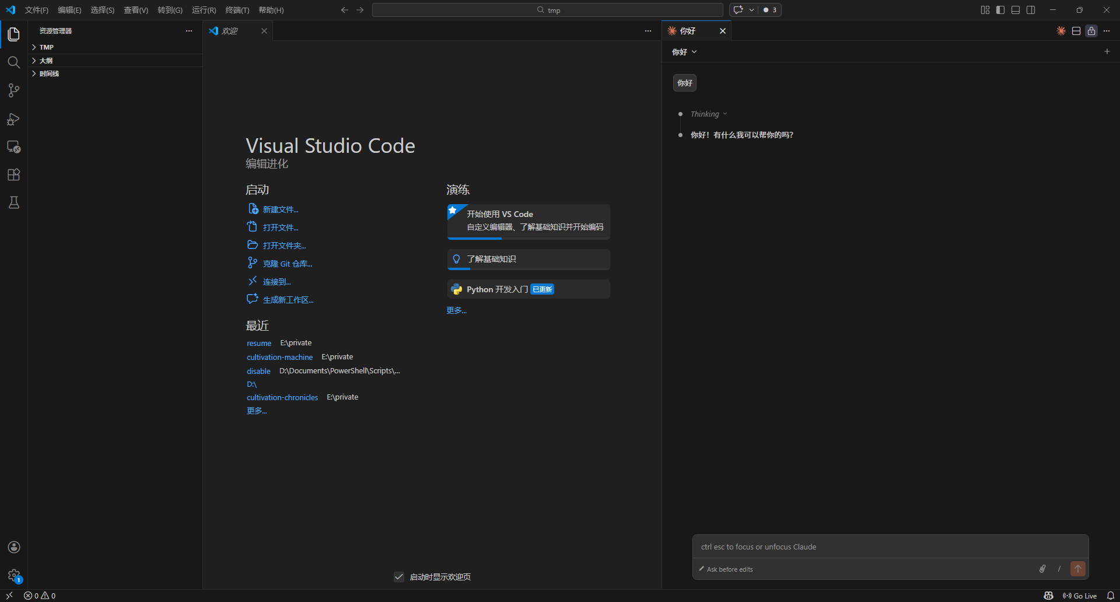Click the Claude spark icon in editor toolbar
1120x602 pixels.
(1061, 31)
